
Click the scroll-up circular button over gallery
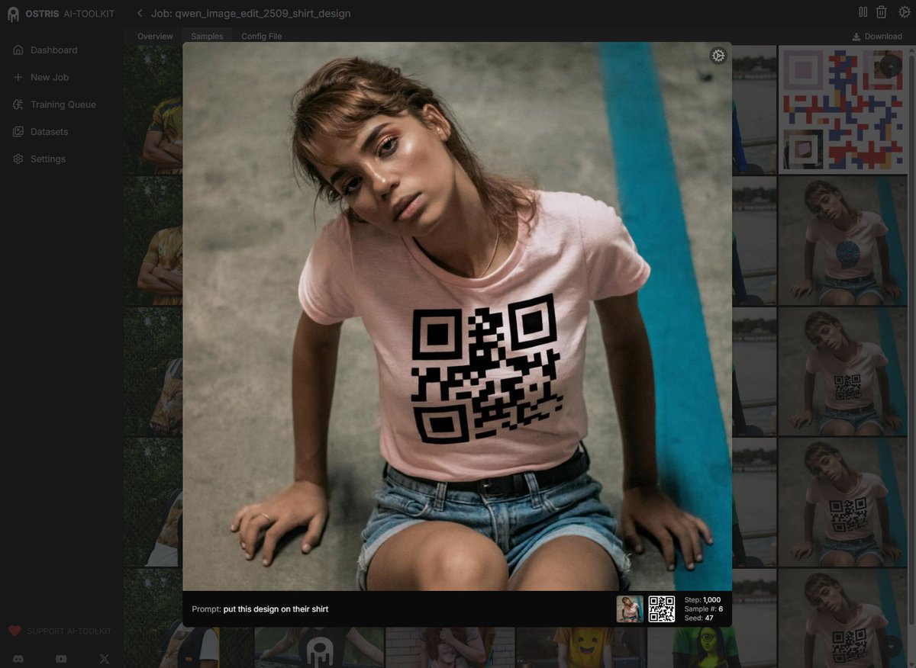[x=891, y=66]
